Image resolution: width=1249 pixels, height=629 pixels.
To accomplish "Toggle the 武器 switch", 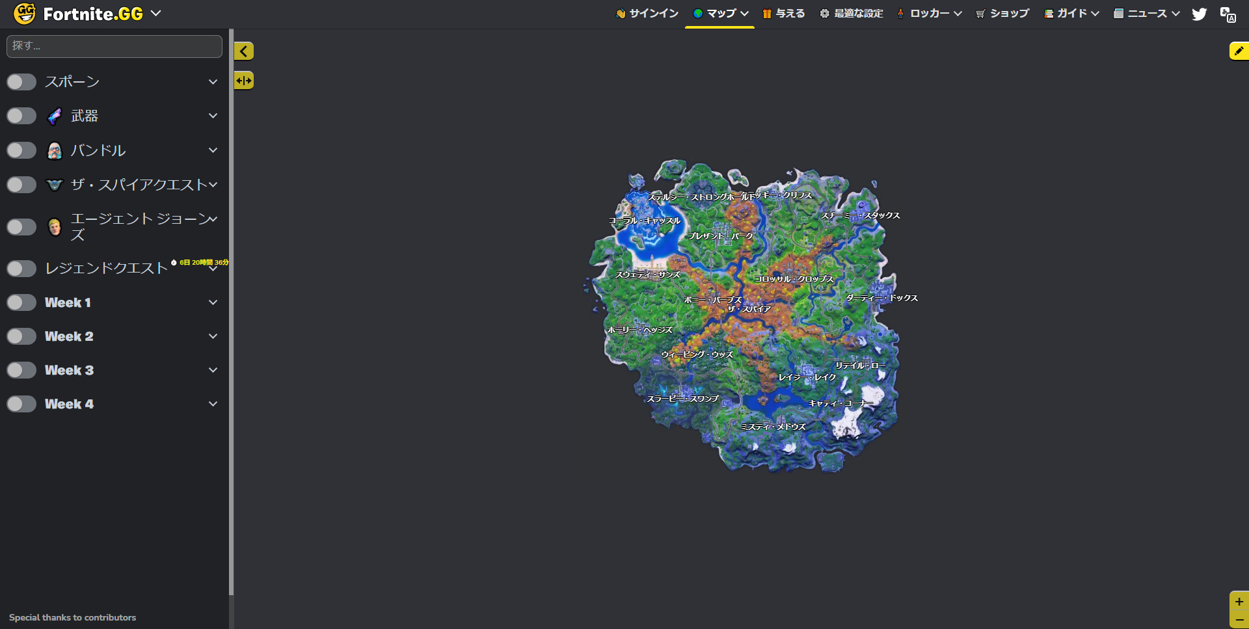I will click(21, 116).
